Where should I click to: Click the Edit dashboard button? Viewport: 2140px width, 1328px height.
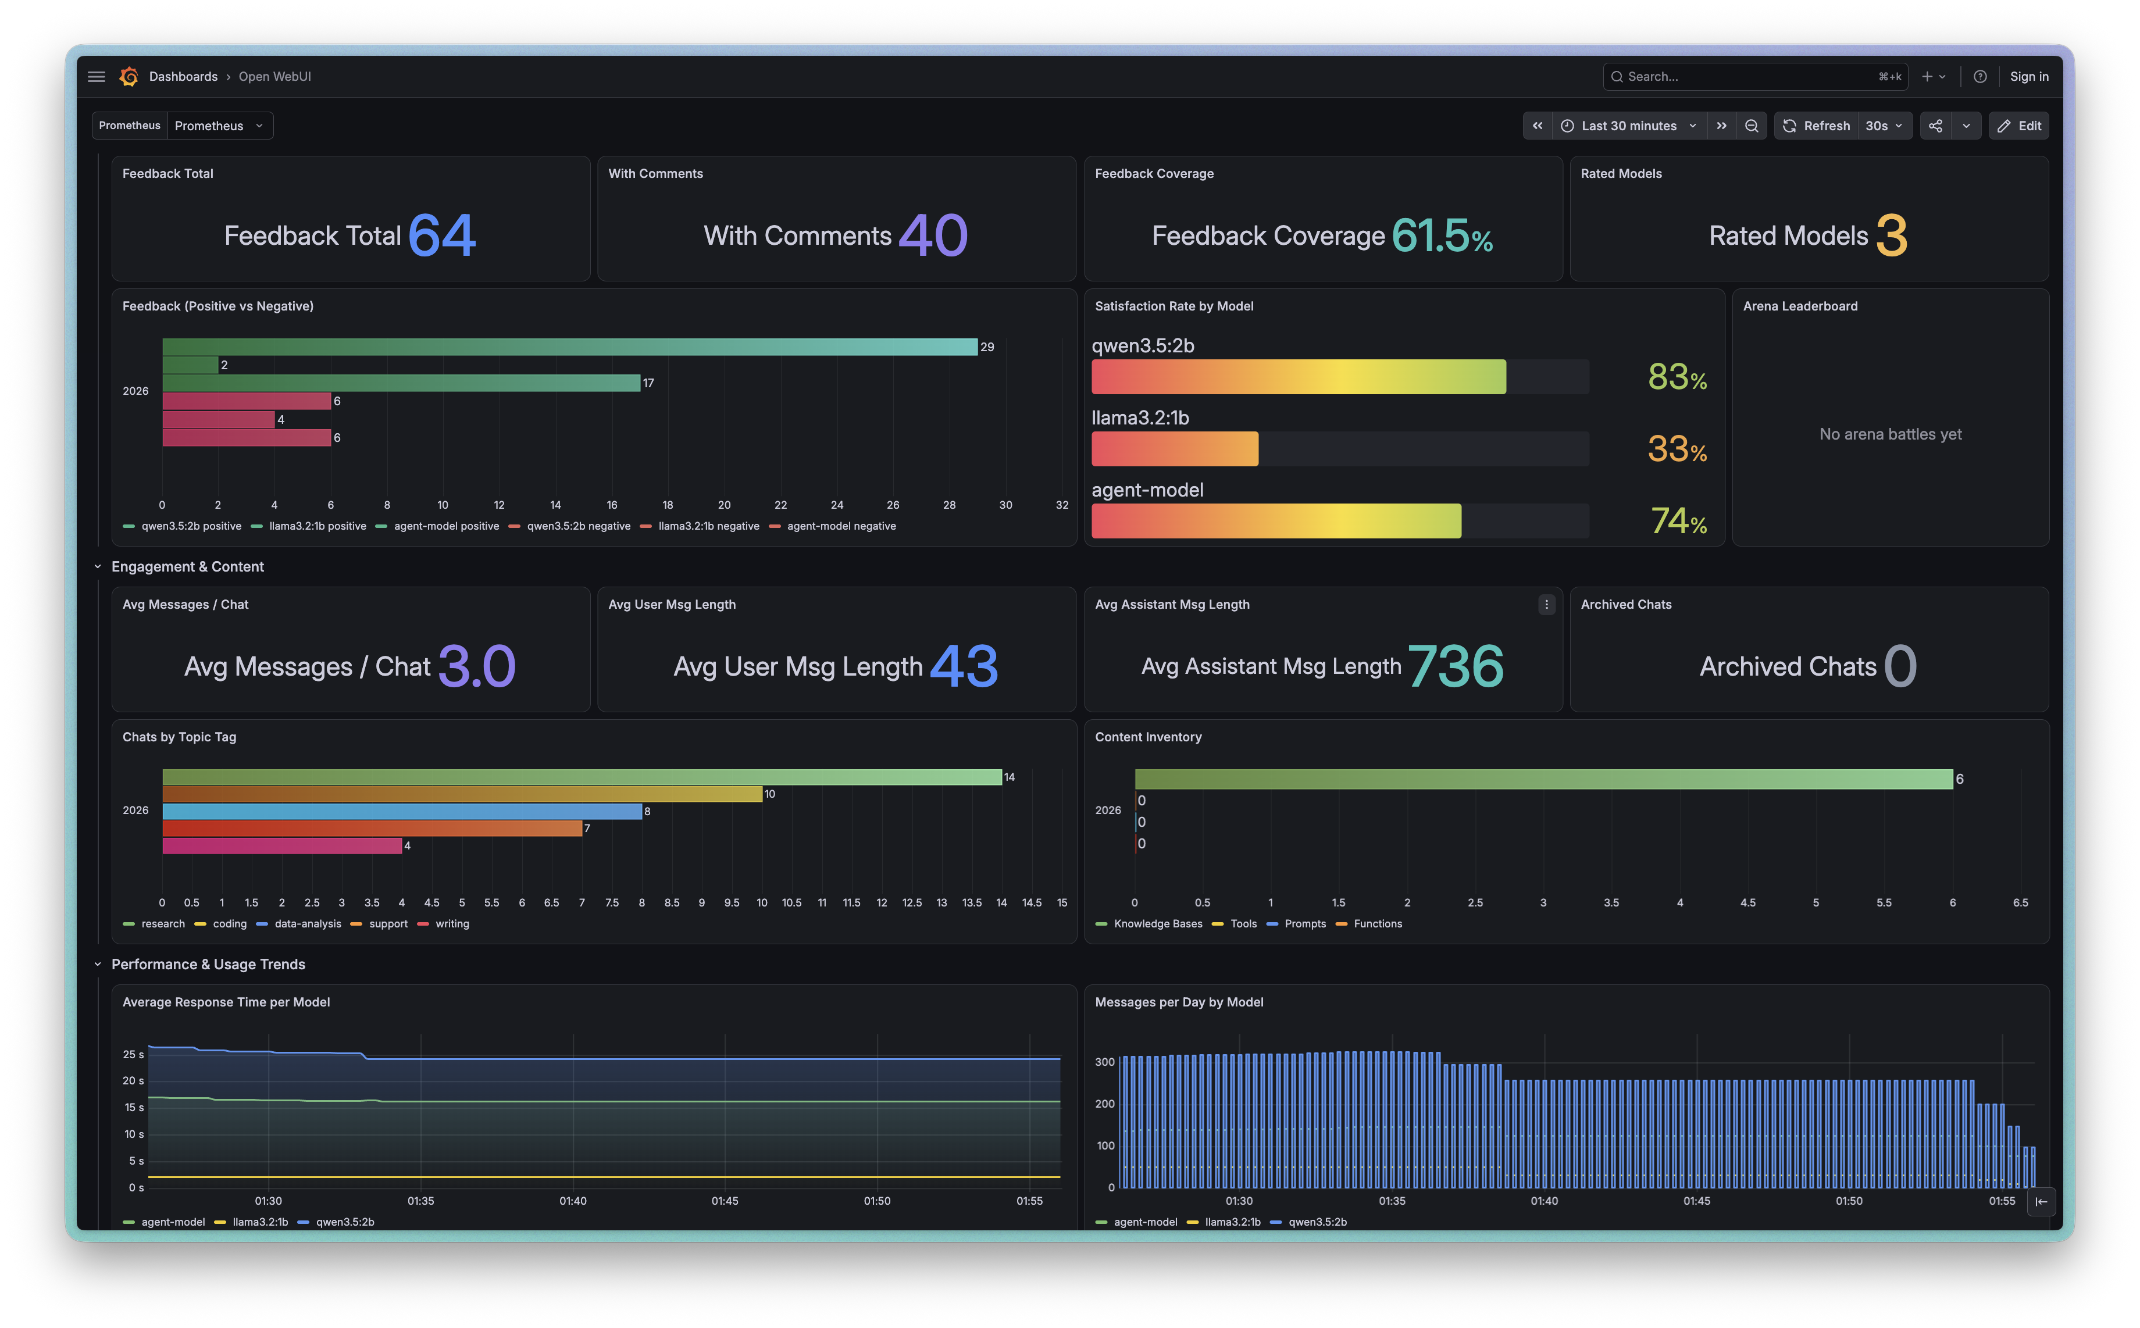click(2019, 126)
